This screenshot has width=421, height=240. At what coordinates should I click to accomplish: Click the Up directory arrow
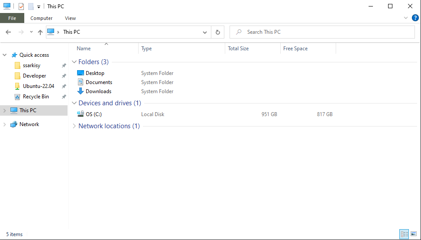pyautogui.click(x=40, y=32)
